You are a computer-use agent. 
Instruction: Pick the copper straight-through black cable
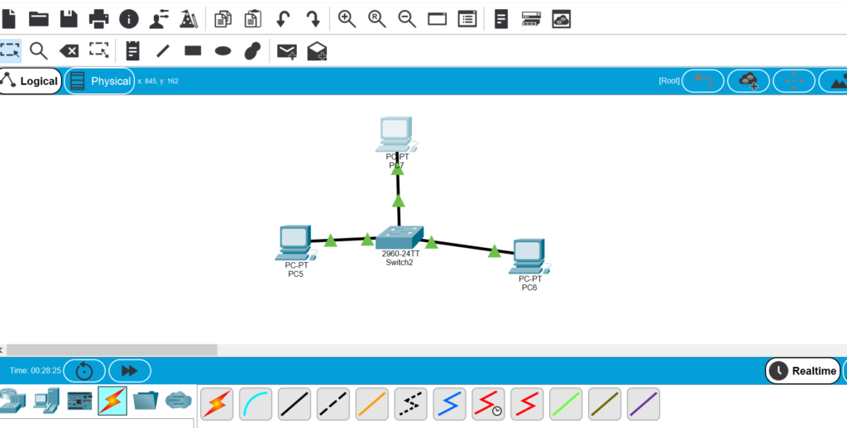(294, 403)
